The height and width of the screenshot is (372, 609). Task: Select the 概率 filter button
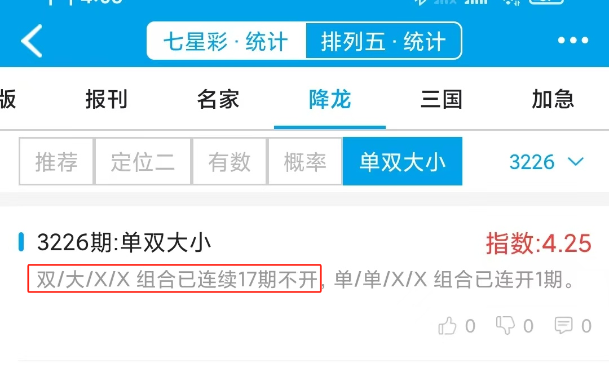(x=305, y=161)
